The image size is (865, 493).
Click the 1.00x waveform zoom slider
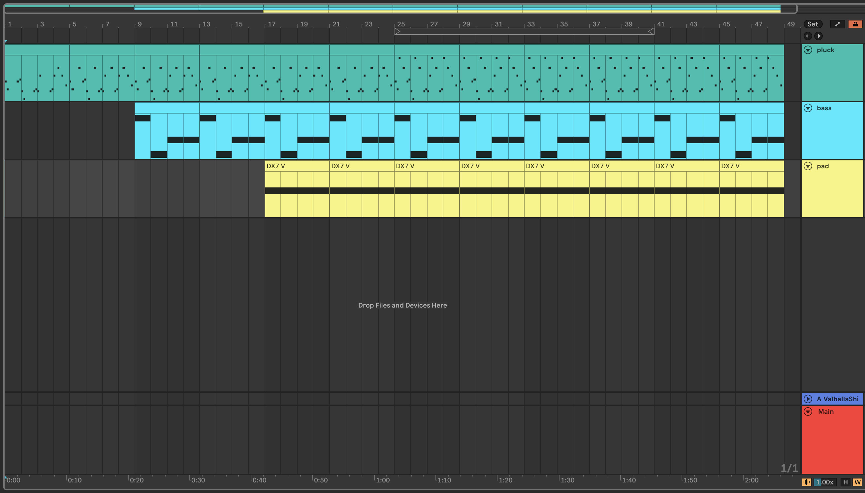click(825, 482)
